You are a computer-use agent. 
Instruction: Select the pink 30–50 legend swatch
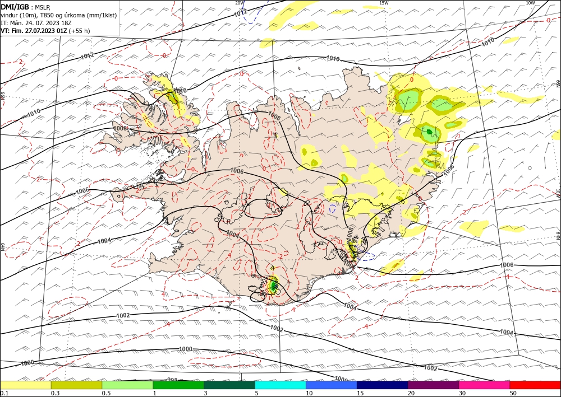(485, 385)
